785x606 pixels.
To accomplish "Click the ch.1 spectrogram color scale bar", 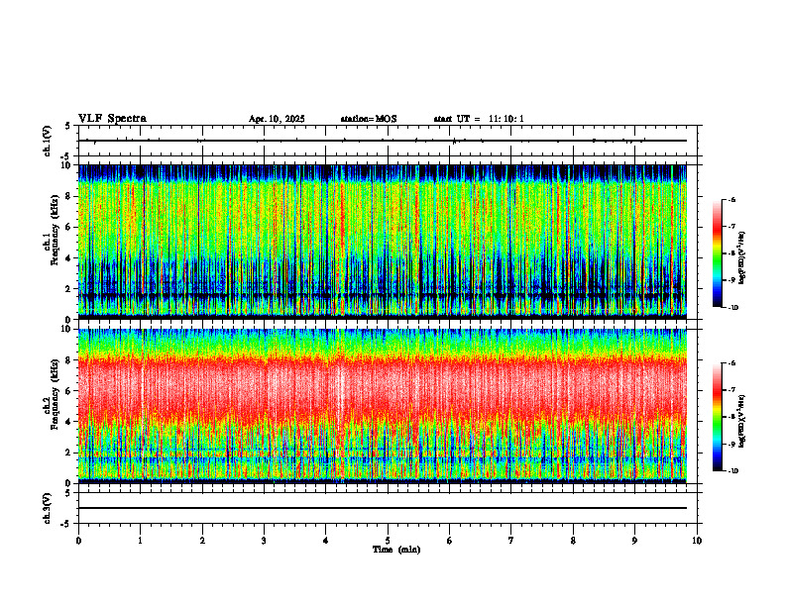I will coord(717,253).
